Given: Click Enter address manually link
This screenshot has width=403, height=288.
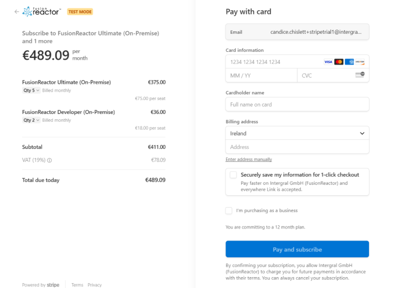Looking at the screenshot, I should [x=249, y=159].
